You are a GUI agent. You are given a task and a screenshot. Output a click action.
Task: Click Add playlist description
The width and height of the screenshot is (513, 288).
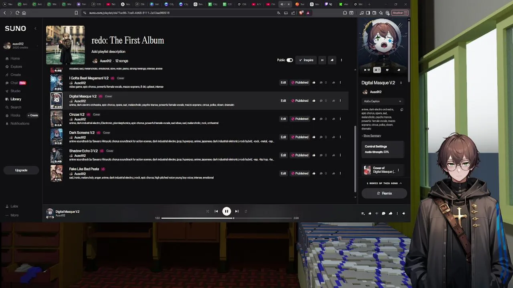point(108,52)
